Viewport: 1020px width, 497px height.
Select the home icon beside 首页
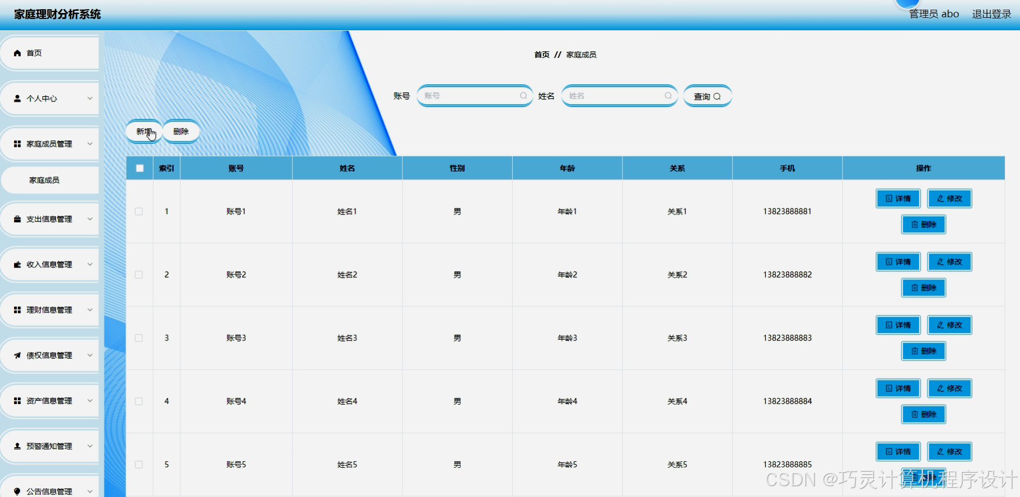click(16, 52)
